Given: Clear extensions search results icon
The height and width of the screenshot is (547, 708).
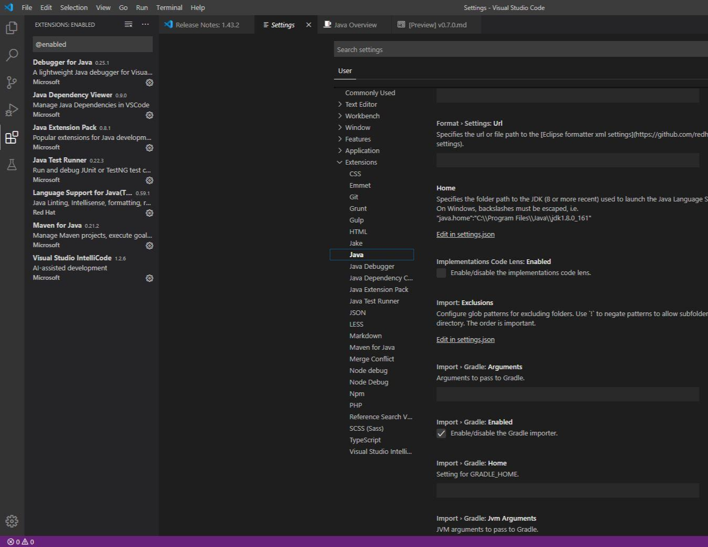Looking at the screenshot, I should pyautogui.click(x=128, y=25).
